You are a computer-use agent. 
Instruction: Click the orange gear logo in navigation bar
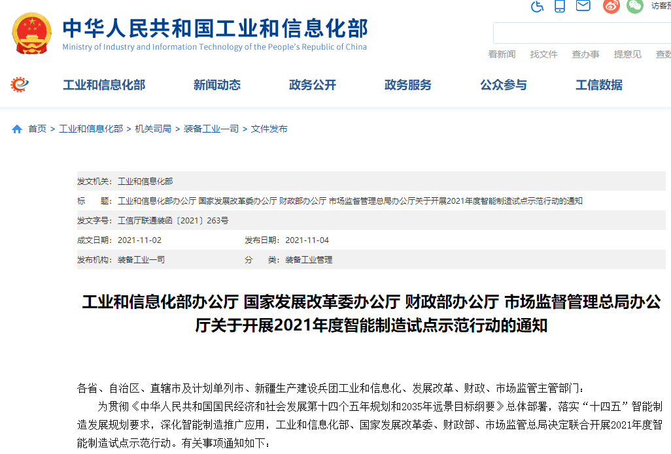tap(20, 84)
